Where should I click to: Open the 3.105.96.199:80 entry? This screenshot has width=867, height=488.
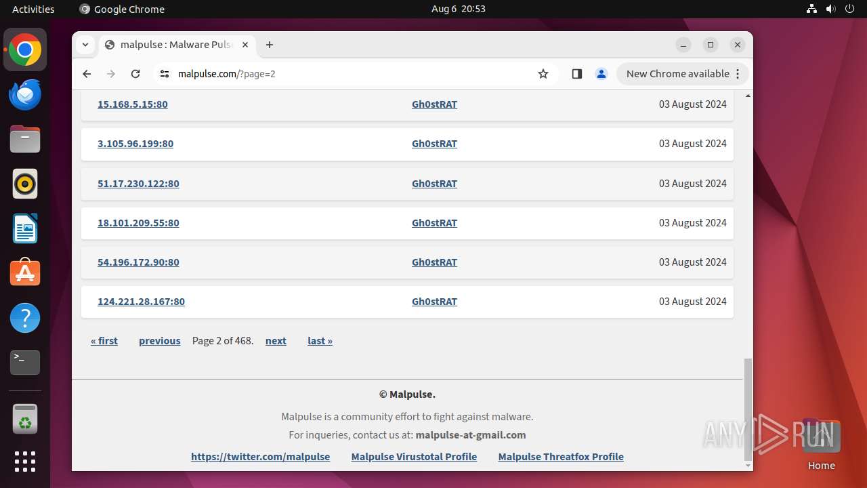point(135,144)
